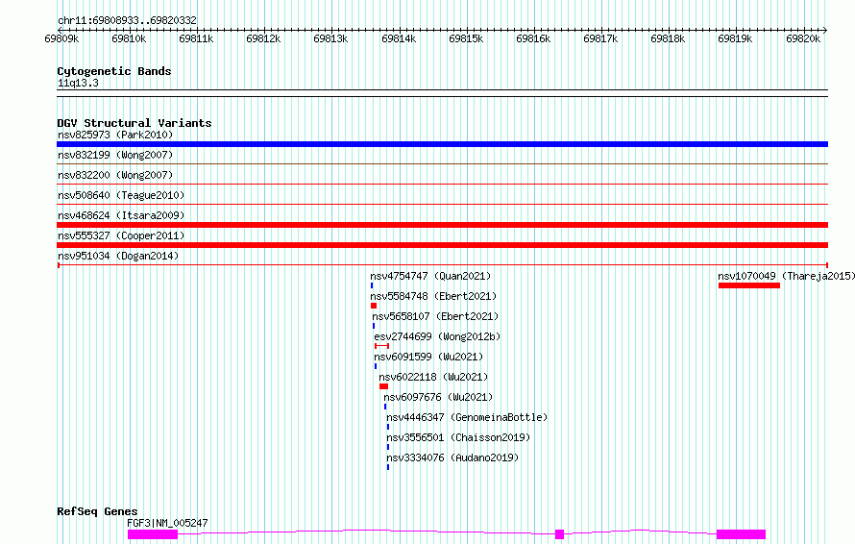Click the thick red bar under nsv468624
Viewport: 855px width, 544px height.
pos(442,225)
